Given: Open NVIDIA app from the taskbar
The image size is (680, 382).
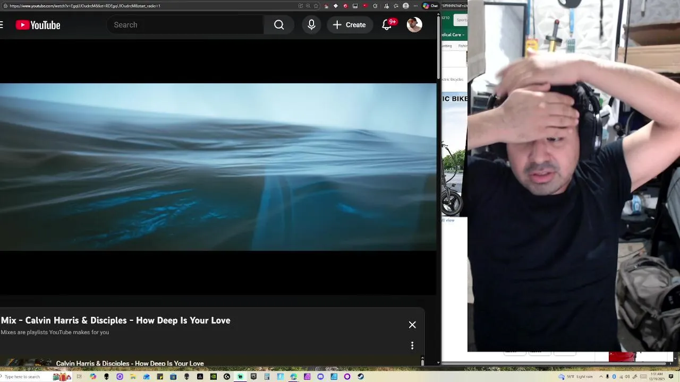Looking at the screenshot, I should tap(214, 377).
